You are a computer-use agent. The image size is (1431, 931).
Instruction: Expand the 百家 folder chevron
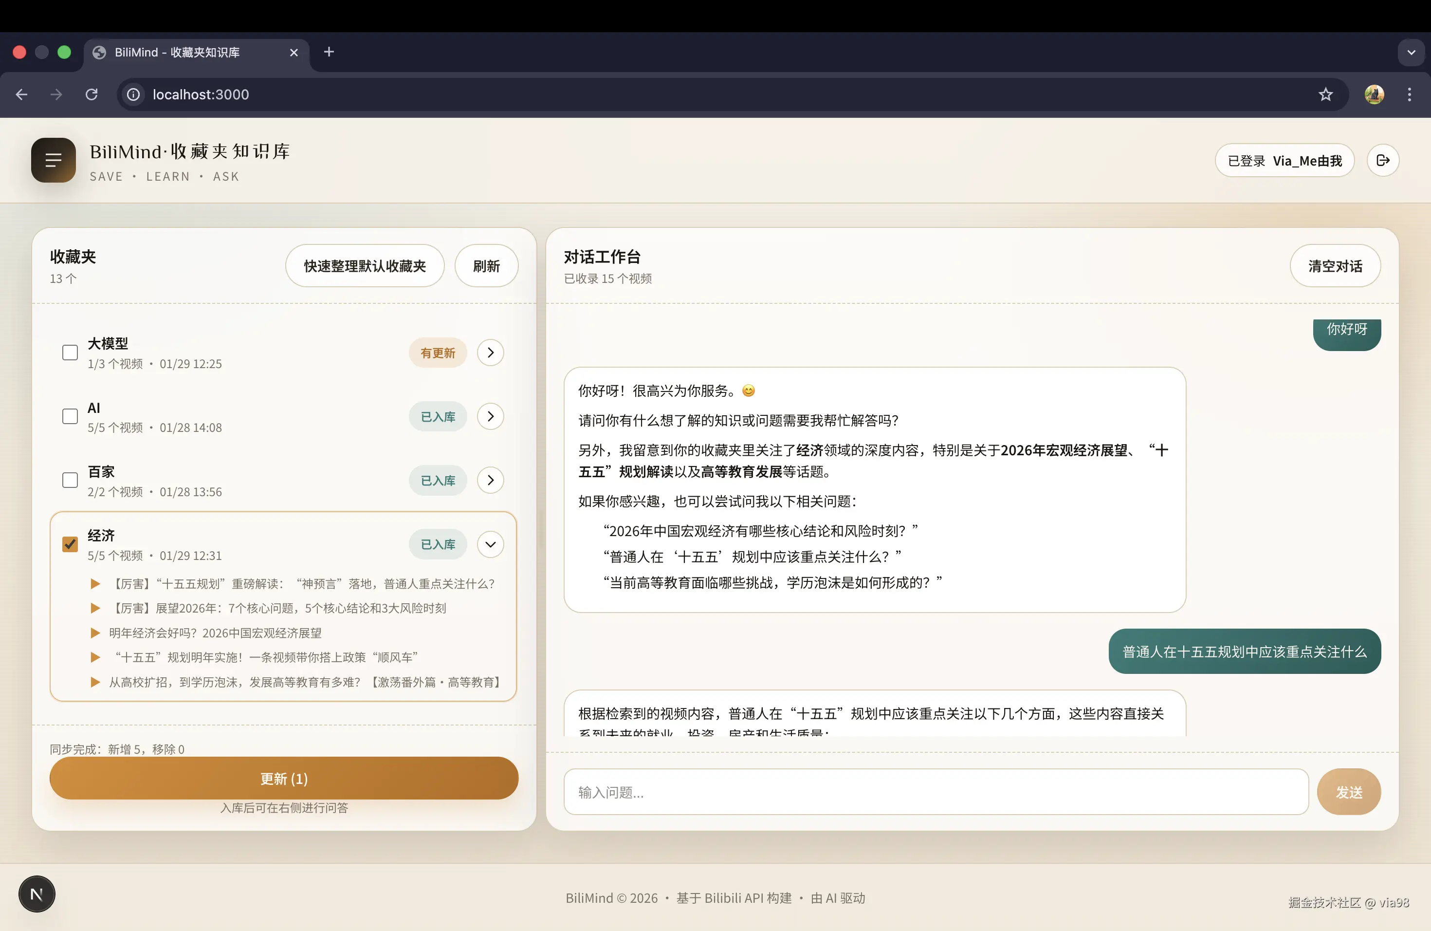pyautogui.click(x=490, y=480)
